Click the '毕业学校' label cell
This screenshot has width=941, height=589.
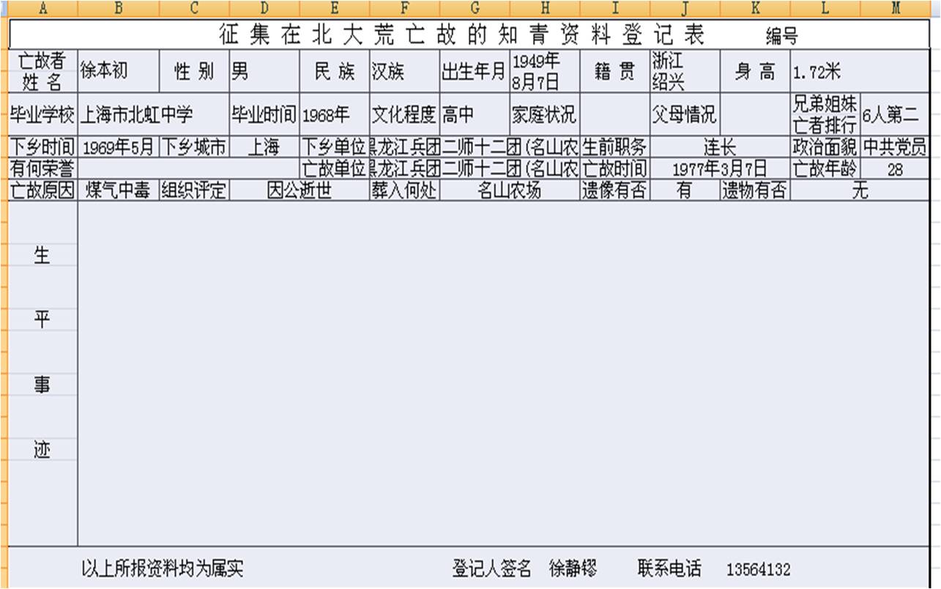(x=42, y=114)
